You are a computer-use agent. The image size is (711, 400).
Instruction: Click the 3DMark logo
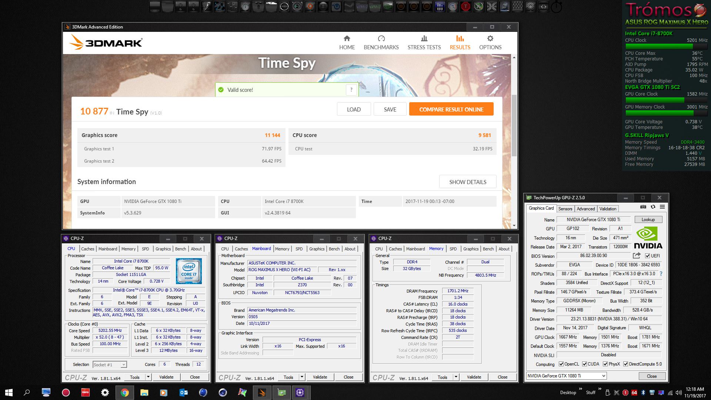[x=106, y=43]
